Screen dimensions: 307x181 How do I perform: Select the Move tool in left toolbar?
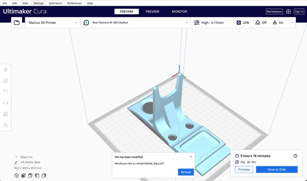tap(5, 70)
